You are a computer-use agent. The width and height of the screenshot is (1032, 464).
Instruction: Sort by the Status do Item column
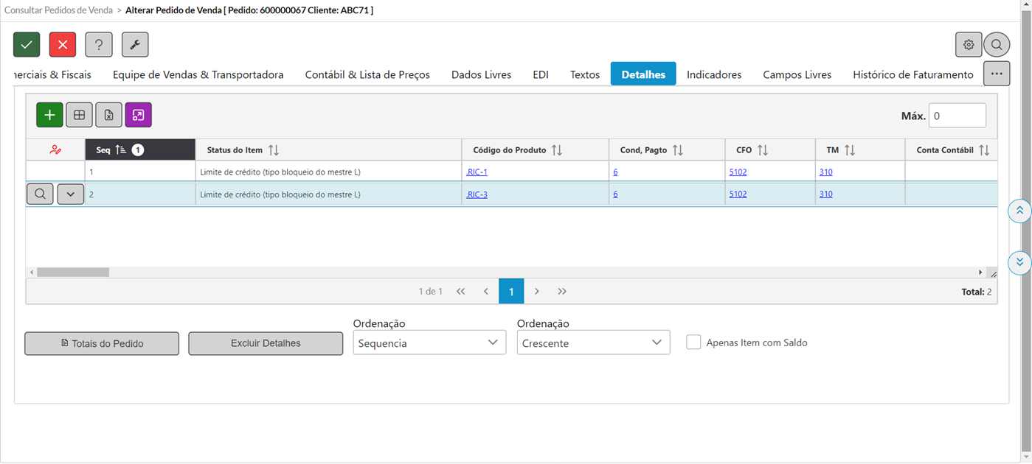[328, 150]
